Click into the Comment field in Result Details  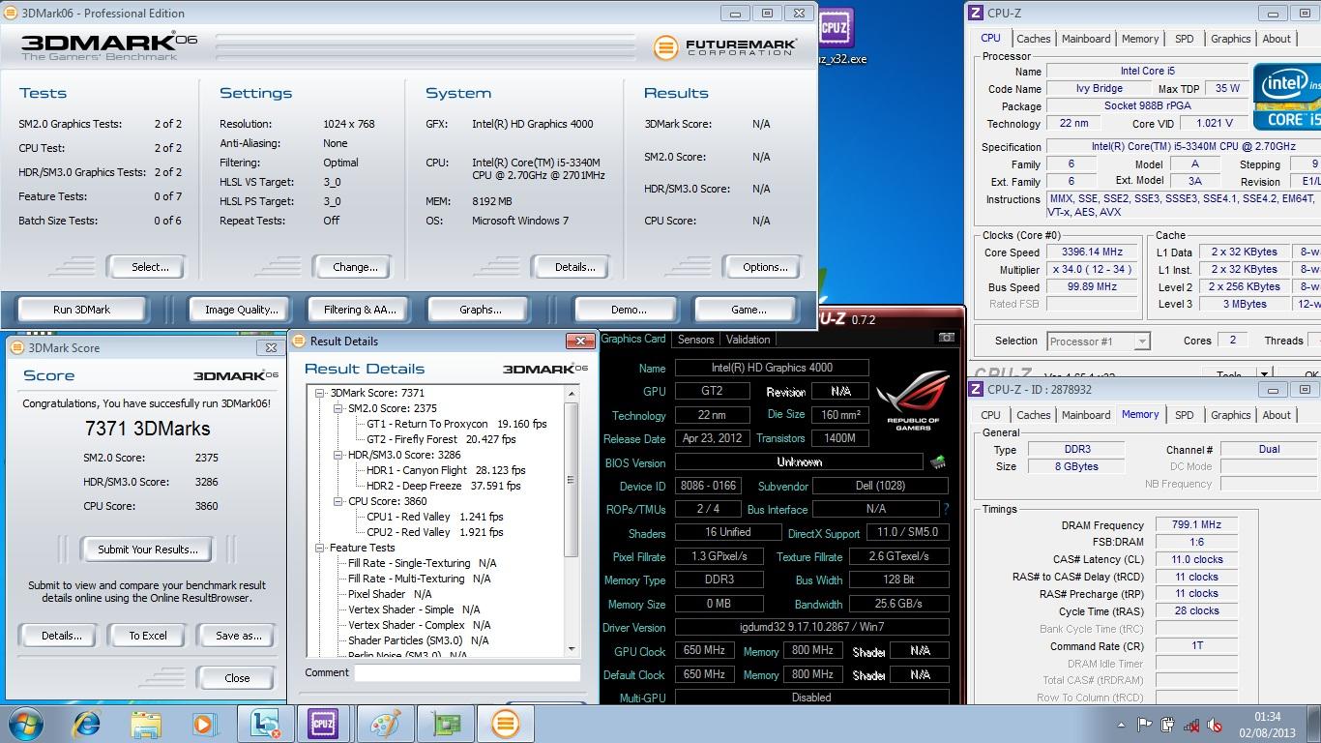click(467, 672)
